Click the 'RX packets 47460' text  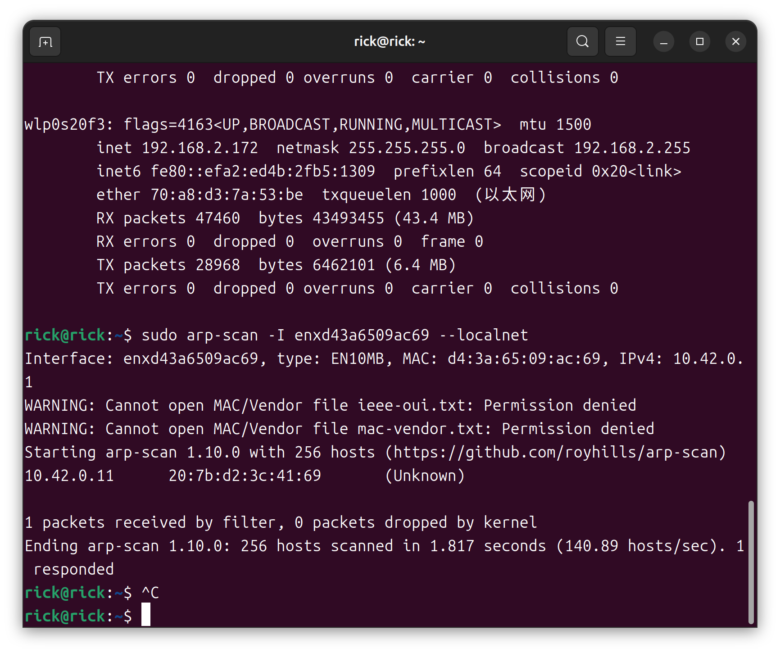coord(168,218)
